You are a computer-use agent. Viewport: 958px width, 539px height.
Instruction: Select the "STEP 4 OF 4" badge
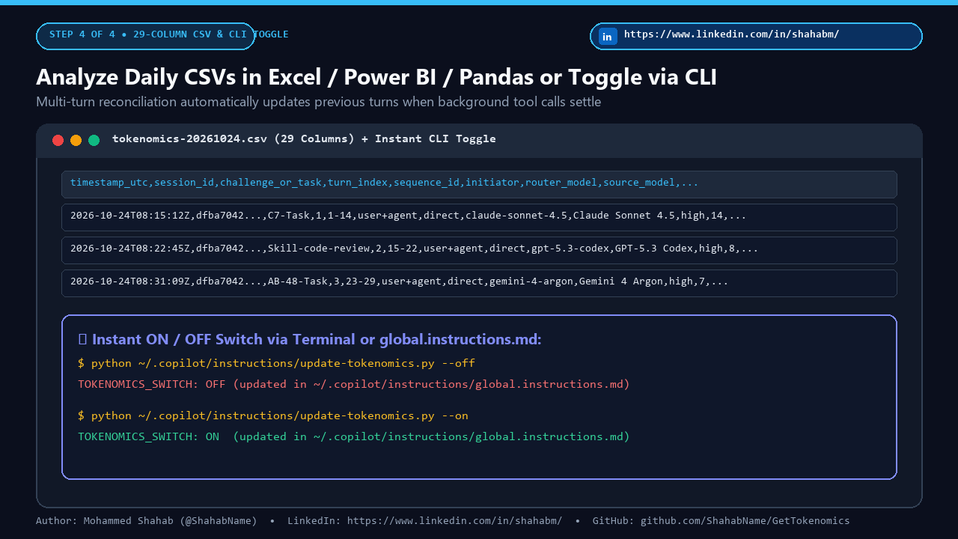click(145, 36)
